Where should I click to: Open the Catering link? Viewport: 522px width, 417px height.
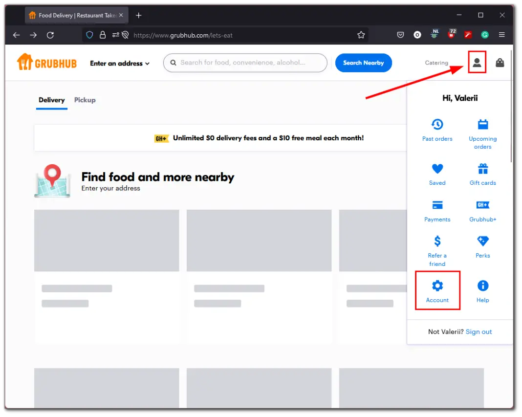[x=436, y=63]
